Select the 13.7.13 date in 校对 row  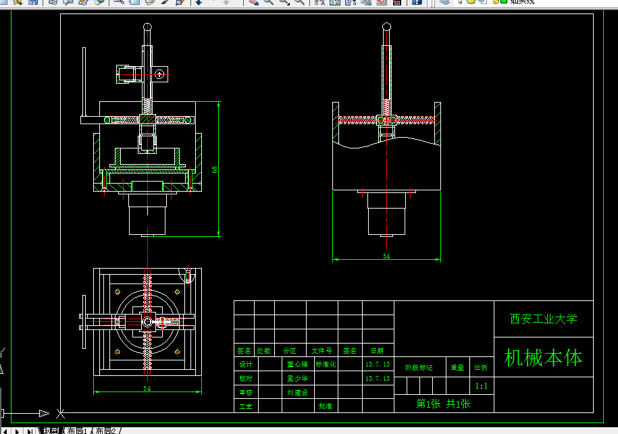point(377,378)
